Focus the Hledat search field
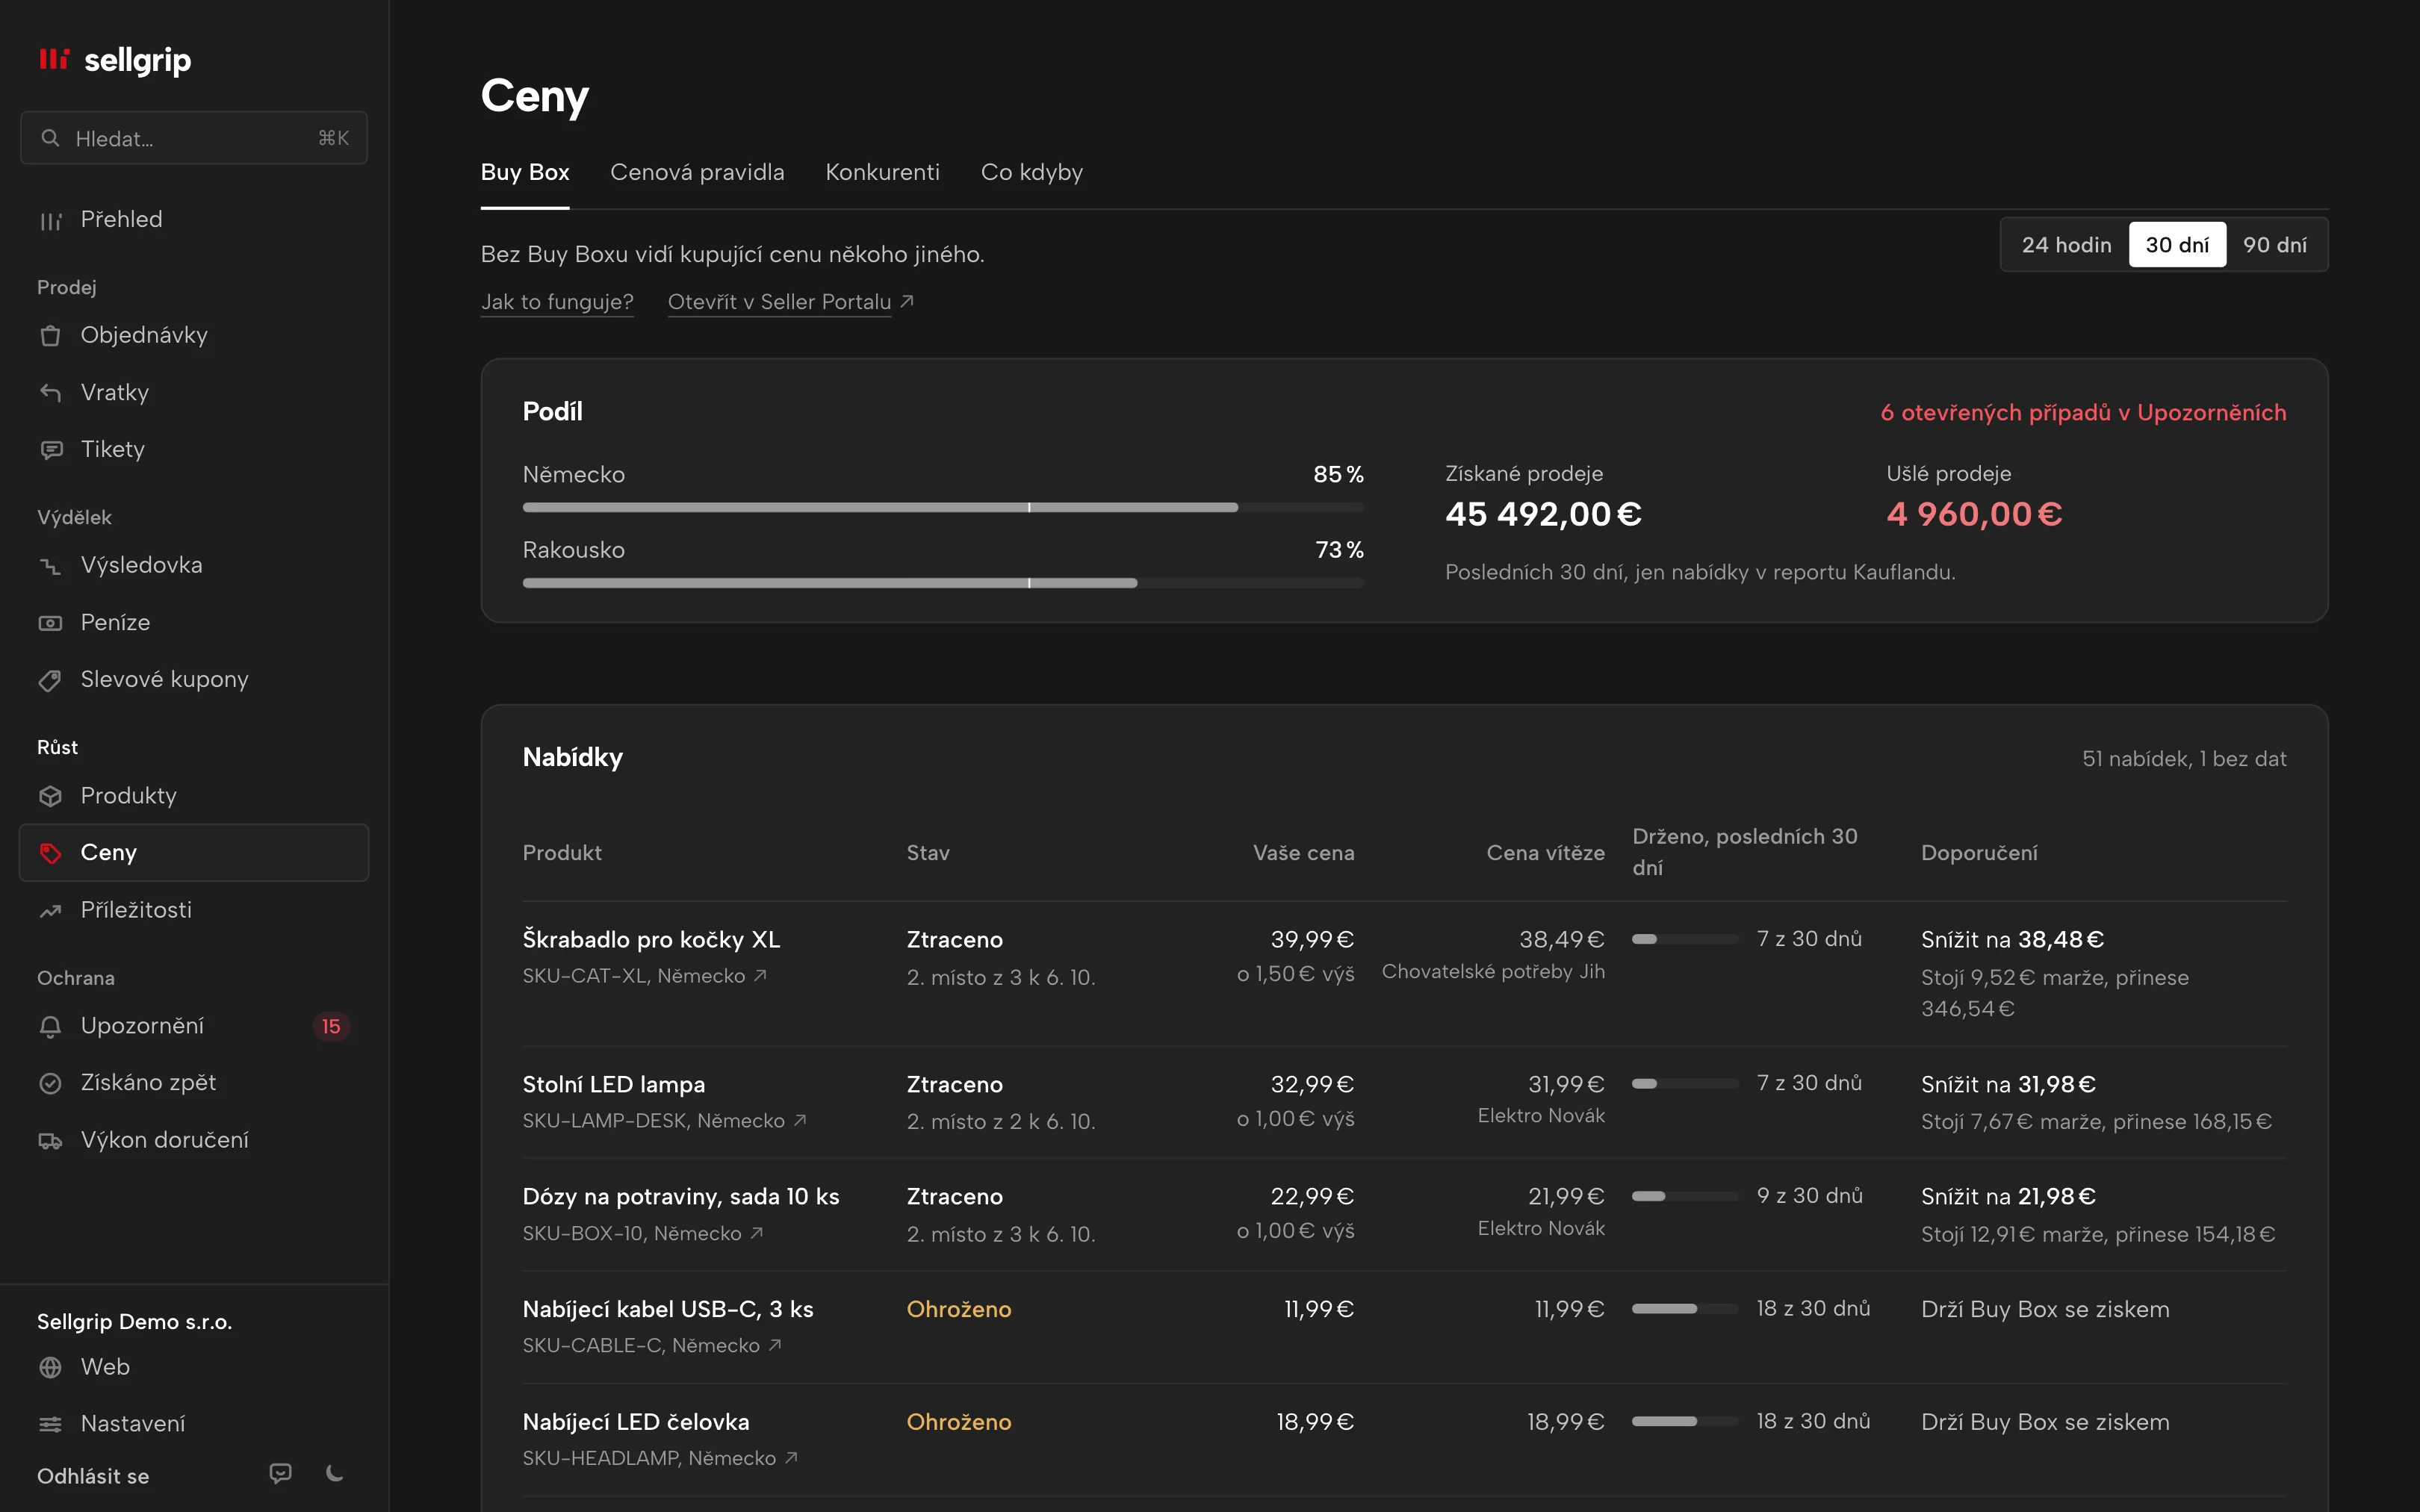Screen dimensions: 2420x1512 click(194, 138)
